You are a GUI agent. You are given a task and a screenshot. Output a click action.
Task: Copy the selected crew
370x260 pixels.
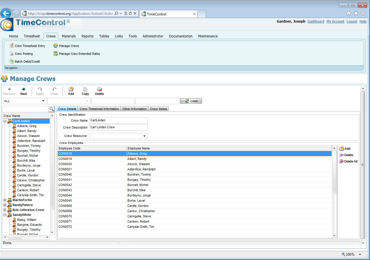pos(85,91)
